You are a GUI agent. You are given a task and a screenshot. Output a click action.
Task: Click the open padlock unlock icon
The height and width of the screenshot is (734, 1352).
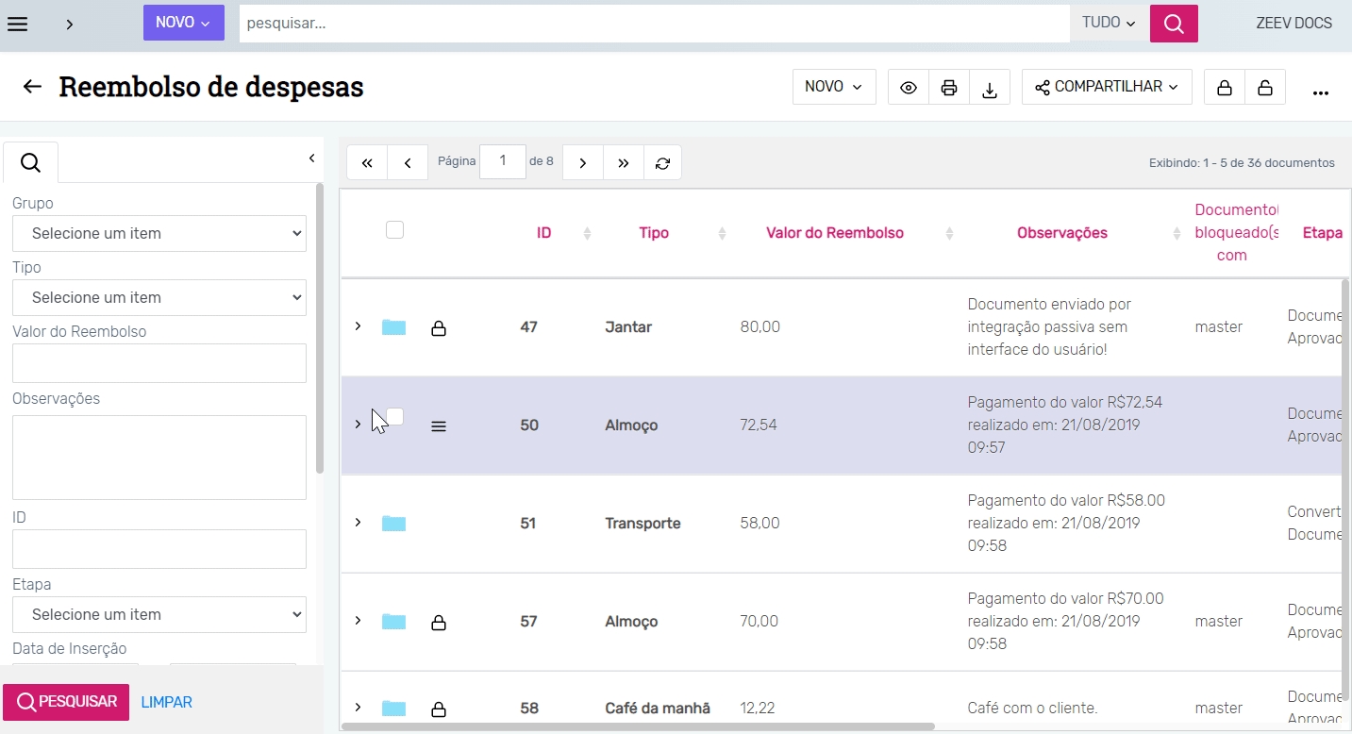pos(1264,88)
